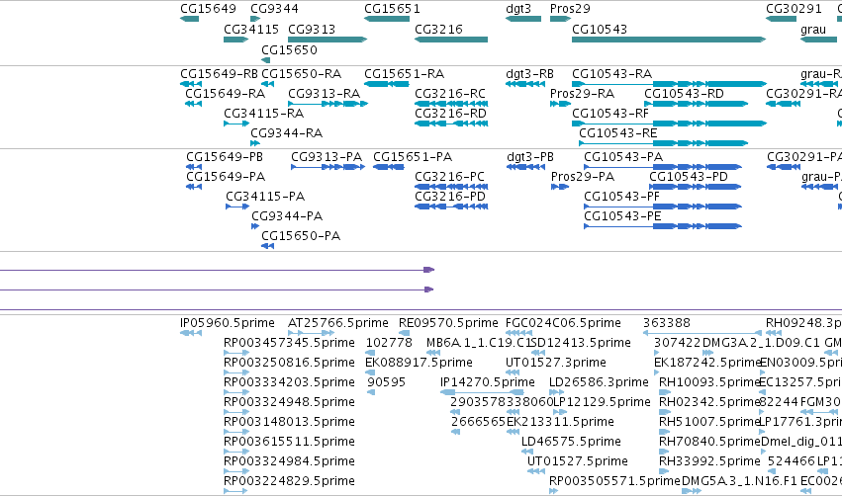842x496 pixels.
Task: Click transcript Pros29-RA
Action: [x=561, y=104]
